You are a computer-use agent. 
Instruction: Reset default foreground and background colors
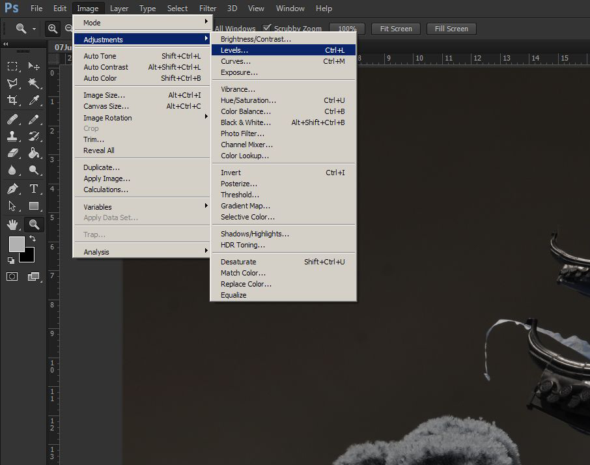pos(10,261)
